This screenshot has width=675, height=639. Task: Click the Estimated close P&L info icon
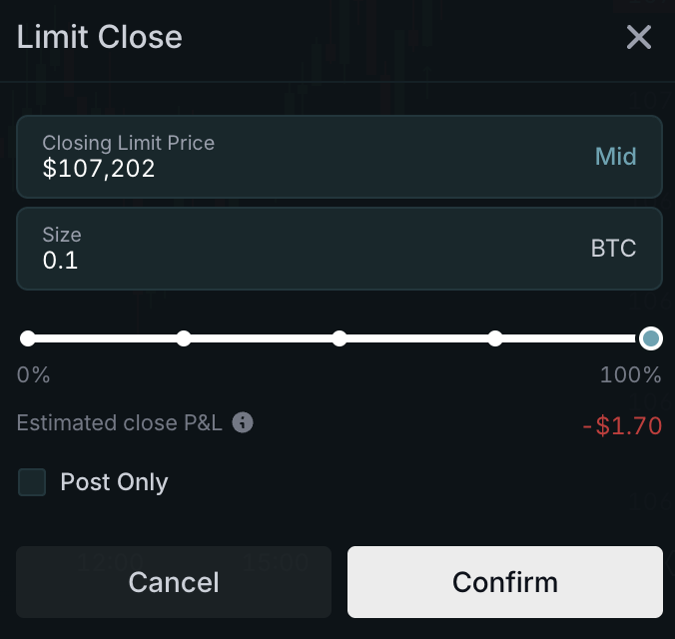point(243,423)
